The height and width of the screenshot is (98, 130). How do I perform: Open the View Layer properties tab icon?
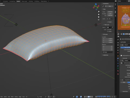(x=118, y=48)
